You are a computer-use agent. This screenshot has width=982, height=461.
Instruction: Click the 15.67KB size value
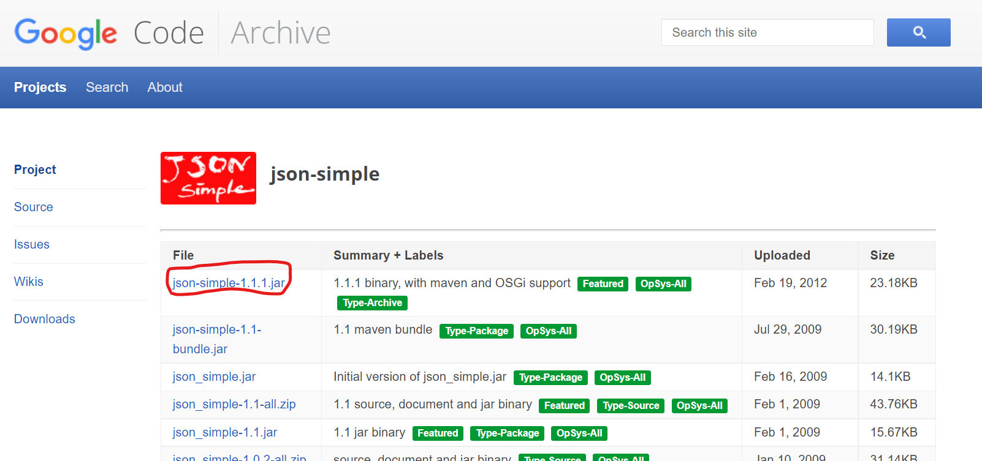click(x=894, y=432)
